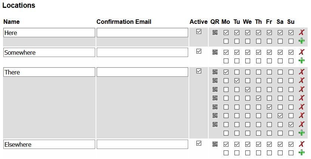This screenshot has height=159, width=311.
Task: Click the Name field containing Here
Action: click(49, 33)
